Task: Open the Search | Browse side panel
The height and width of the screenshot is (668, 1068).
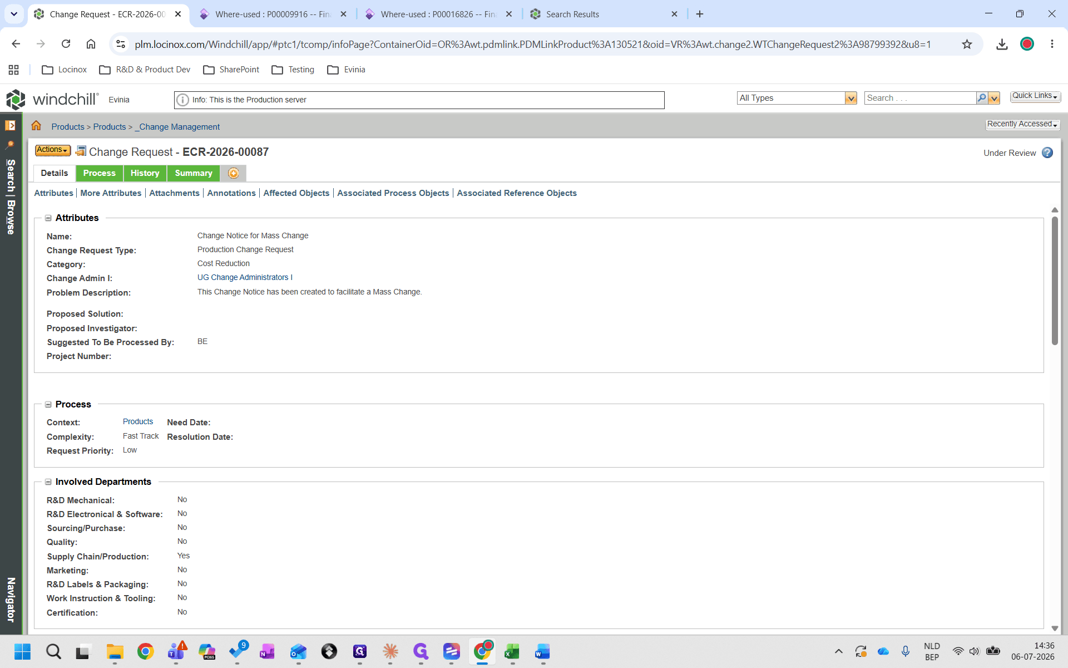Action: pyautogui.click(x=11, y=197)
